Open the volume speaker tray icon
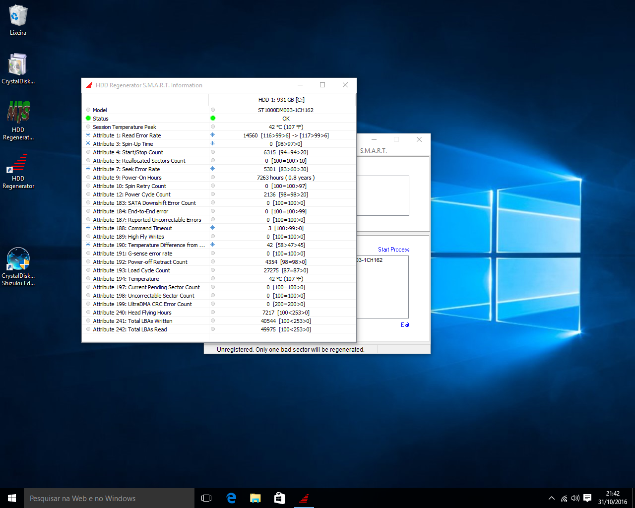The width and height of the screenshot is (635, 508). [x=575, y=498]
